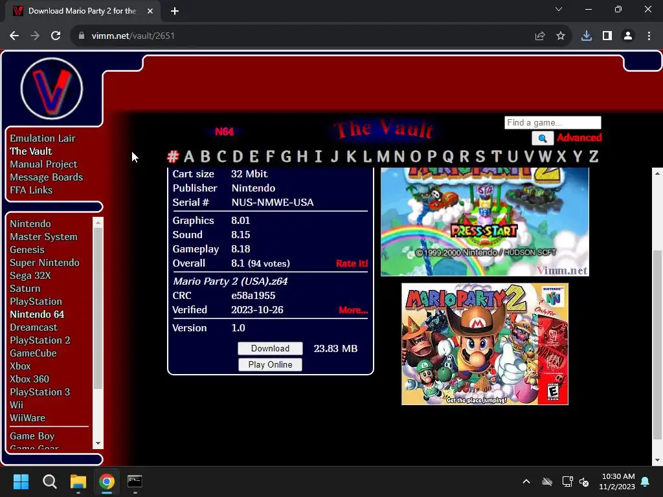Select WiiWare in the systems list
Viewport: 663px width, 497px height.
(x=27, y=418)
